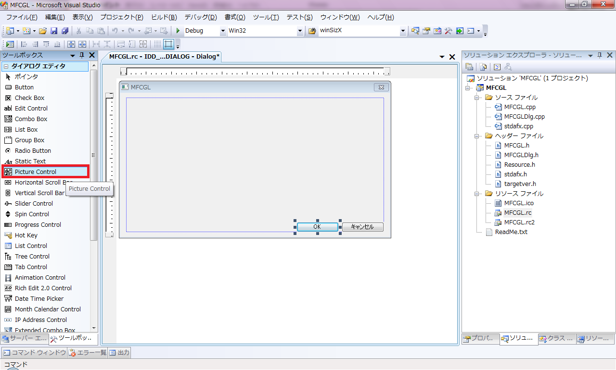Open the Debug configuration dropdown
Image resolution: width=616 pixels, height=370 pixels.
(222, 31)
